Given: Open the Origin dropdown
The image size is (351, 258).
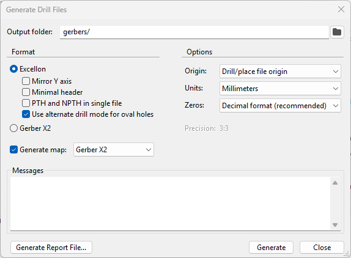Looking at the screenshot, I should click(280, 72).
